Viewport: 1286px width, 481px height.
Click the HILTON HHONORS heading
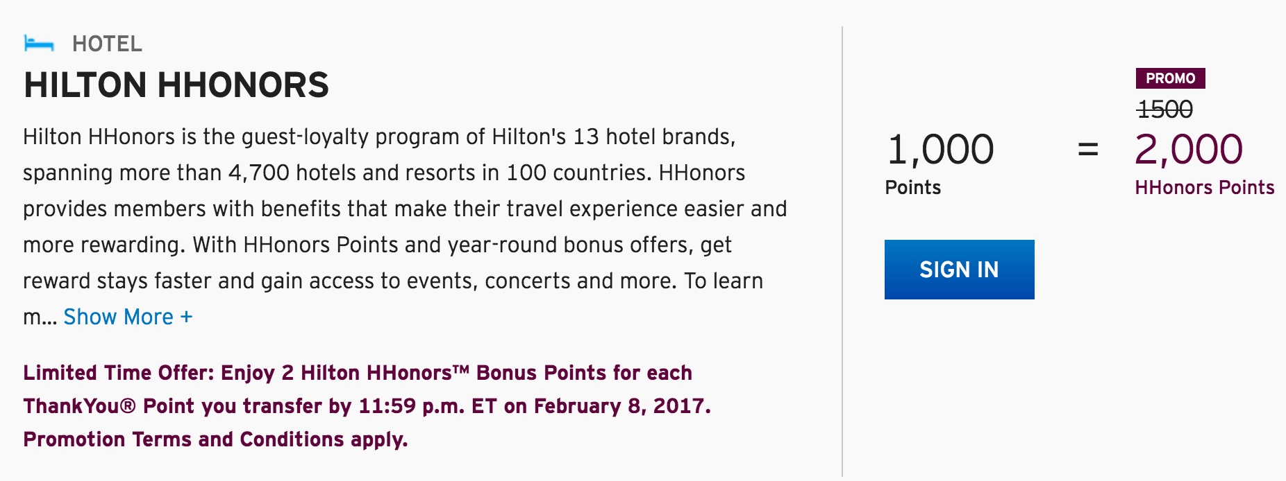point(176,85)
